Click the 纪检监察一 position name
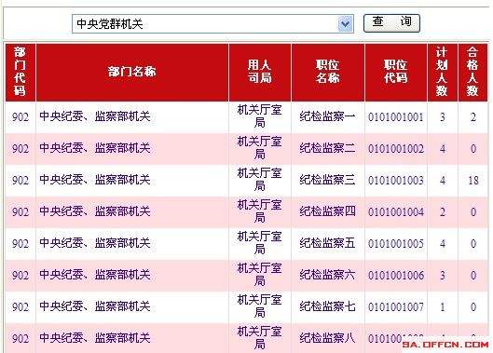The width and height of the screenshot is (493, 353). click(x=328, y=116)
